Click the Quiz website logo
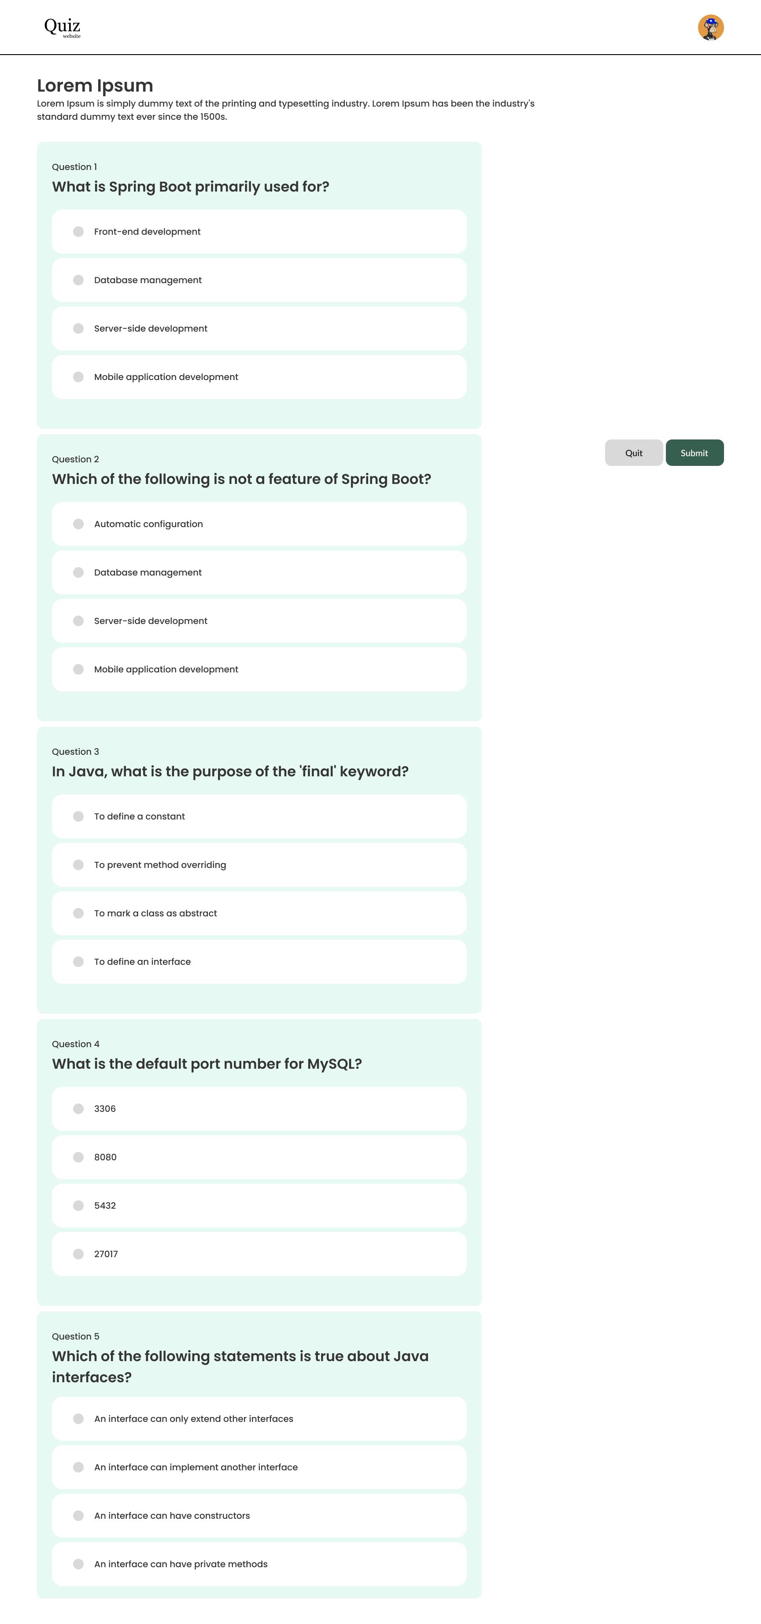This screenshot has height=1624, width=761. 62,27
